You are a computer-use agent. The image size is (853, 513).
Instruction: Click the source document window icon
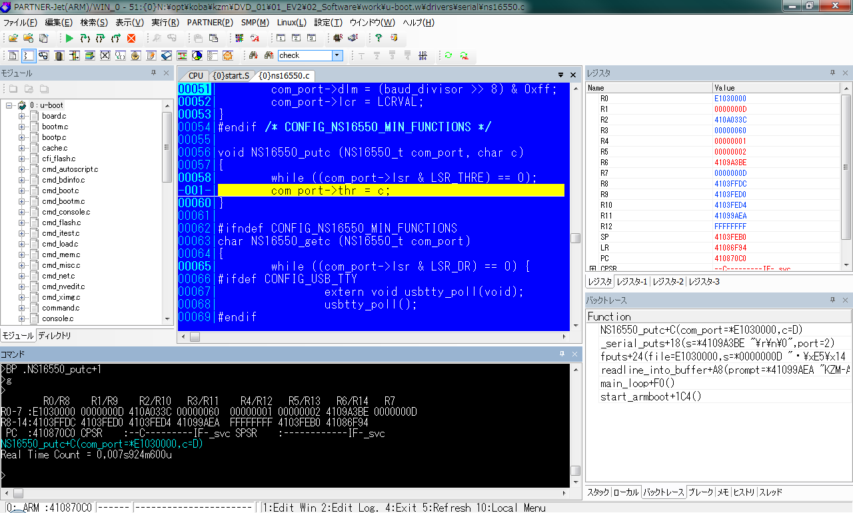click(x=13, y=56)
